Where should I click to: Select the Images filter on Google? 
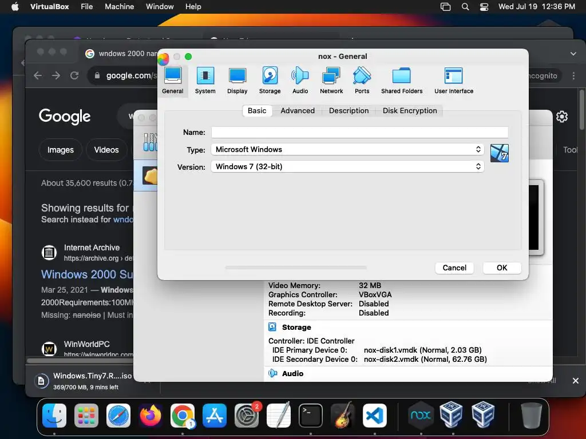coord(60,150)
